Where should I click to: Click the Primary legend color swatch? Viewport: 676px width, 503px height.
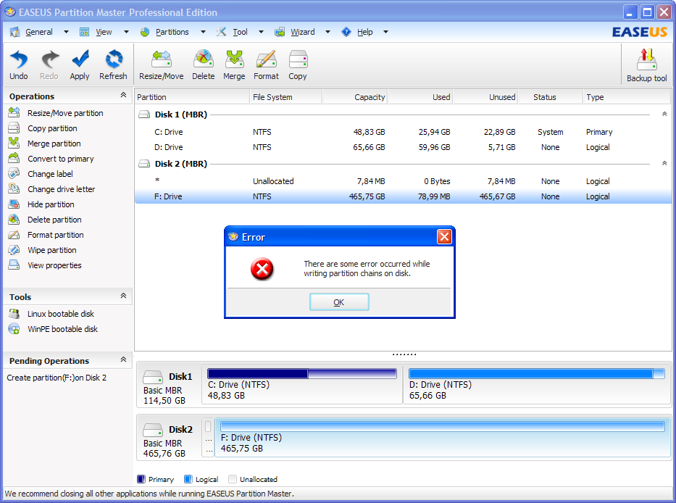point(141,479)
